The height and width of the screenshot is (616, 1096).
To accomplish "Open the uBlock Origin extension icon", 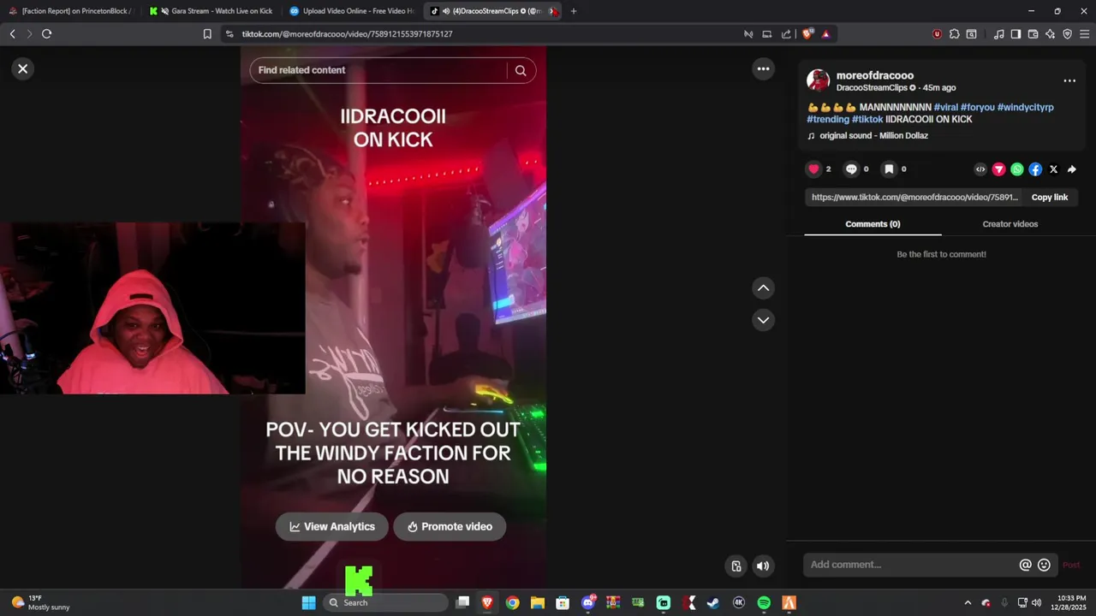I will pyautogui.click(x=937, y=34).
